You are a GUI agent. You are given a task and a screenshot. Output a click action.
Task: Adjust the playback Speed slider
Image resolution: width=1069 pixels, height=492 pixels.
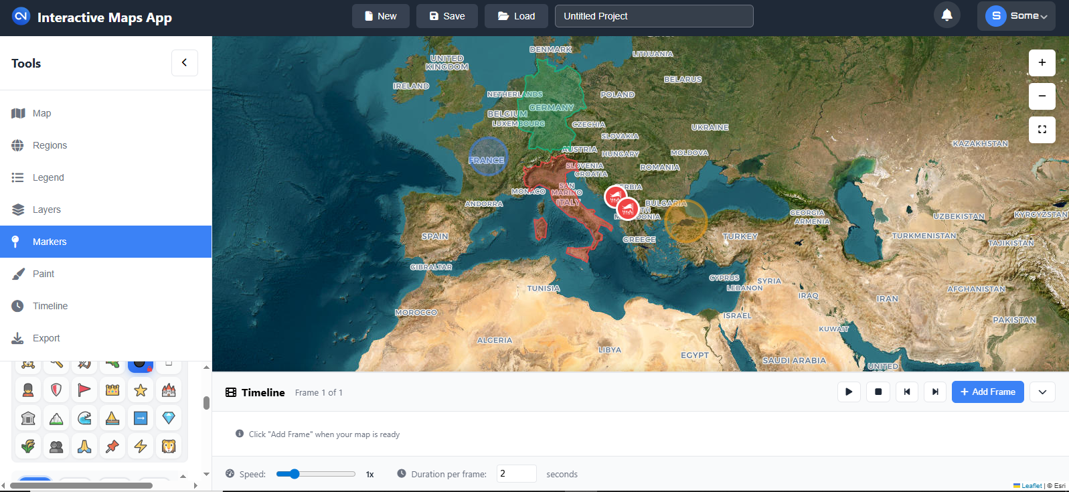point(295,474)
